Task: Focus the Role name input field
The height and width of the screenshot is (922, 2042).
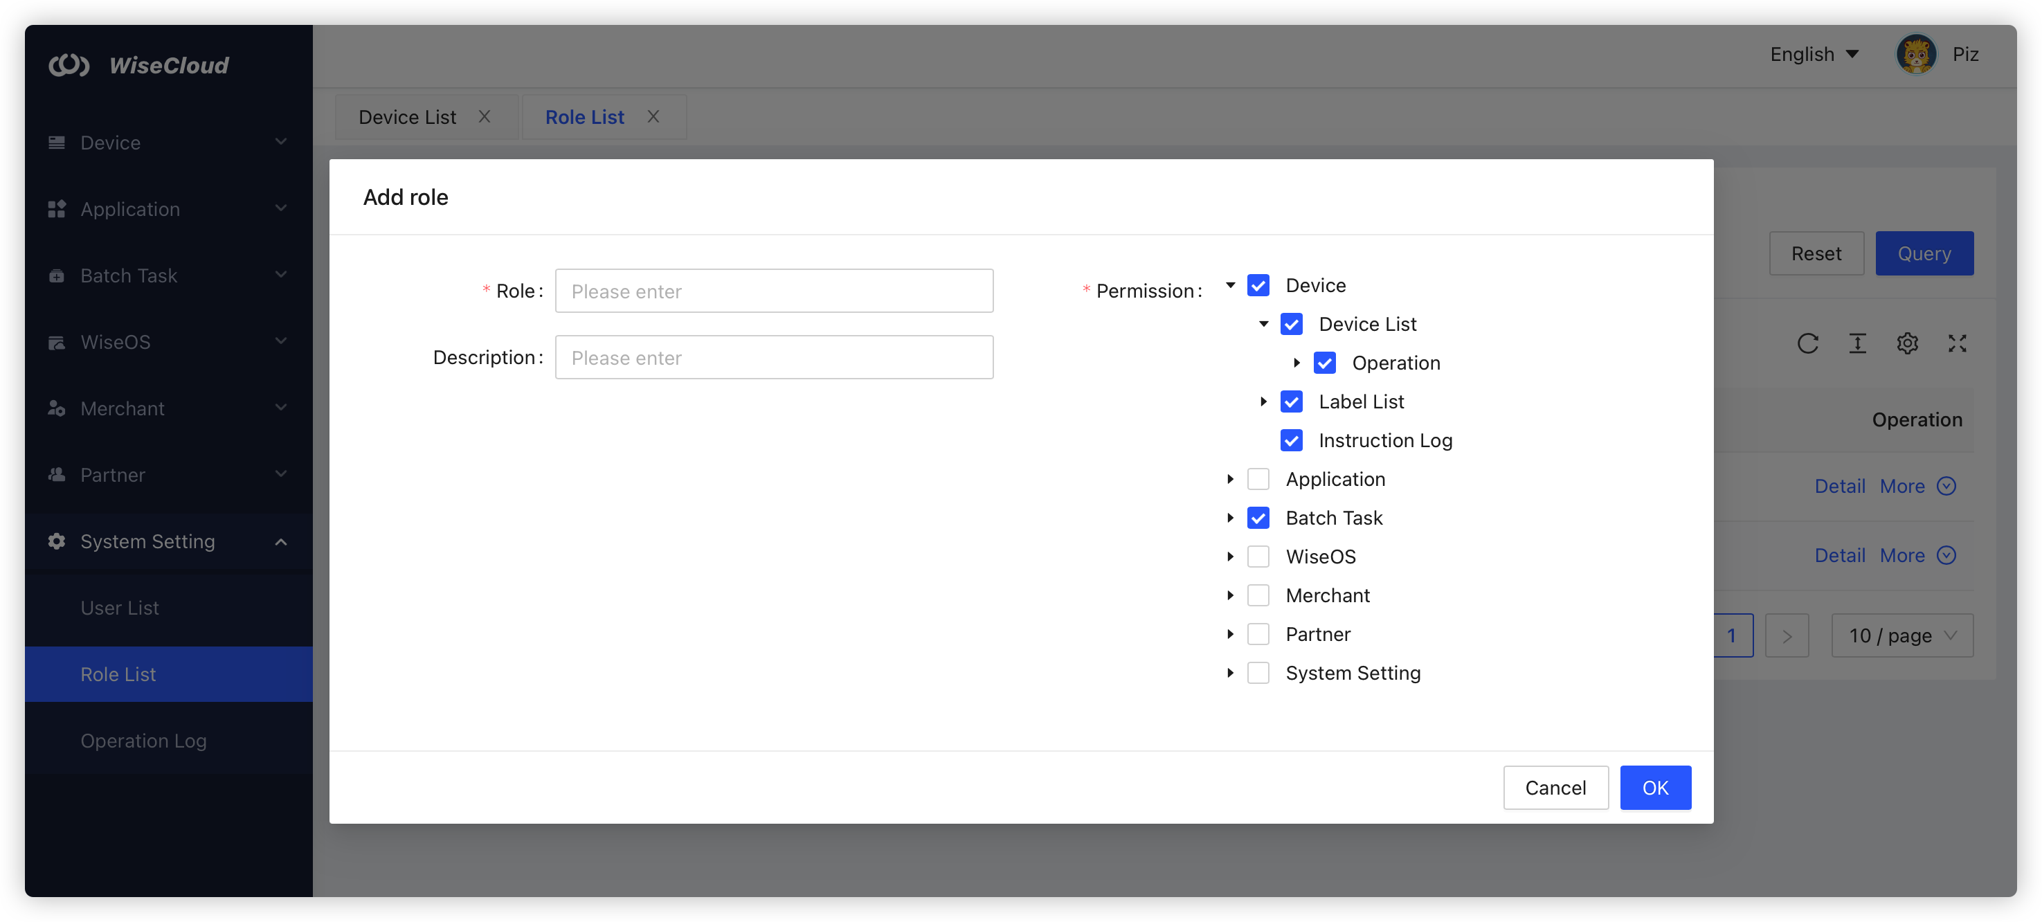Action: [x=774, y=291]
